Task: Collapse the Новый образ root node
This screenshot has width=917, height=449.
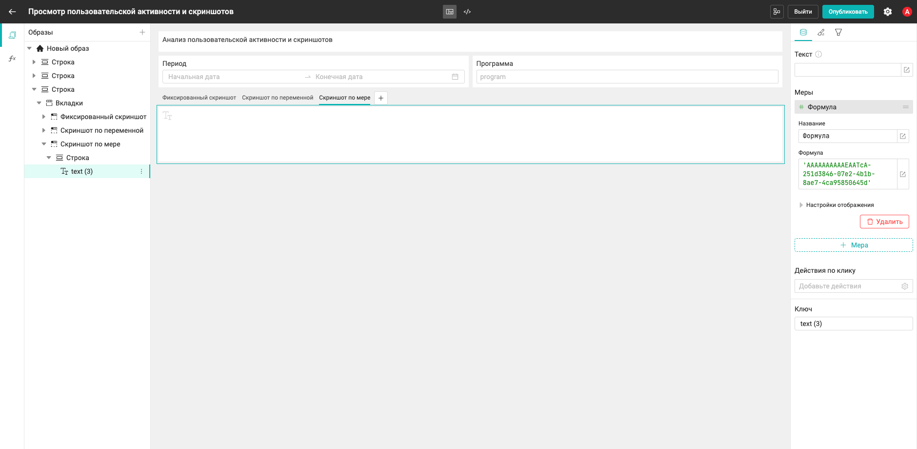Action: (29, 48)
